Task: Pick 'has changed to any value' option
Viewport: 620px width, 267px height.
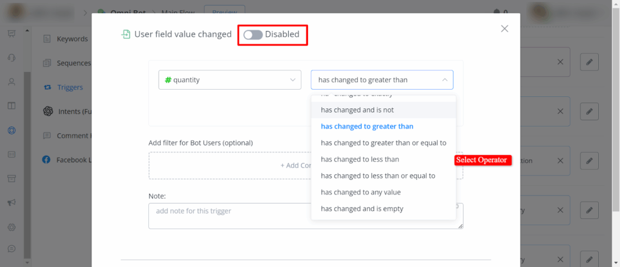Action: 361,192
